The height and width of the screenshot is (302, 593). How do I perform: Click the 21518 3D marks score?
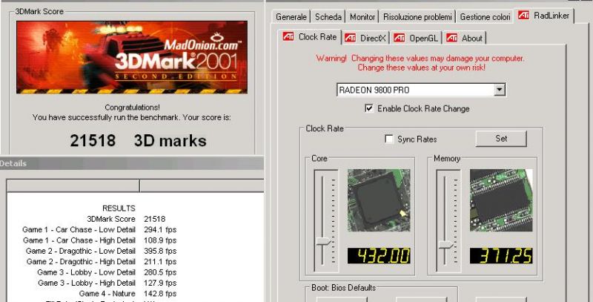pyautogui.click(x=138, y=140)
